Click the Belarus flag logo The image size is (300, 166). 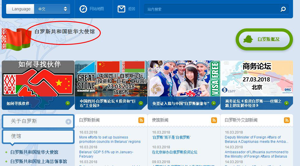tap(13, 39)
